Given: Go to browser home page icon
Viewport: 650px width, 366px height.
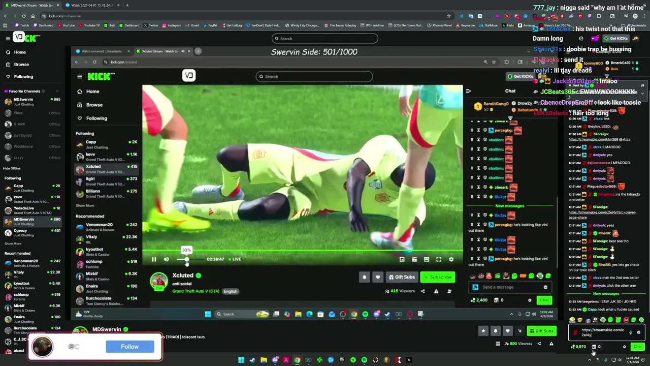Looking at the screenshot, I should pyautogui.click(x=34, y=16).
